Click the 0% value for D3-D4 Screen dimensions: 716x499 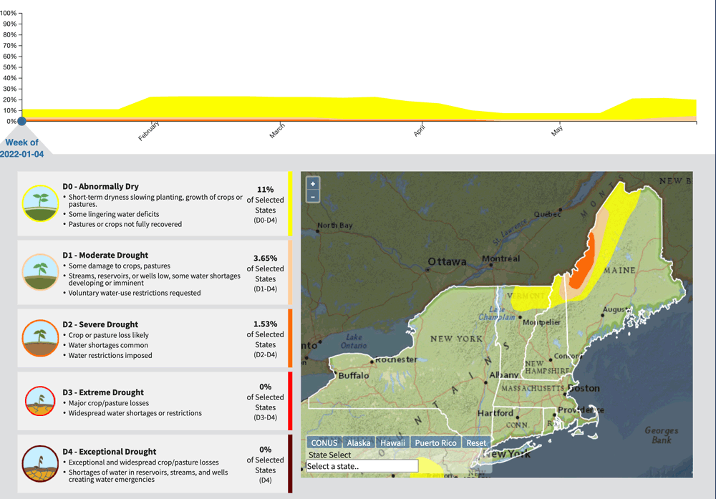[x=266, y=387]
